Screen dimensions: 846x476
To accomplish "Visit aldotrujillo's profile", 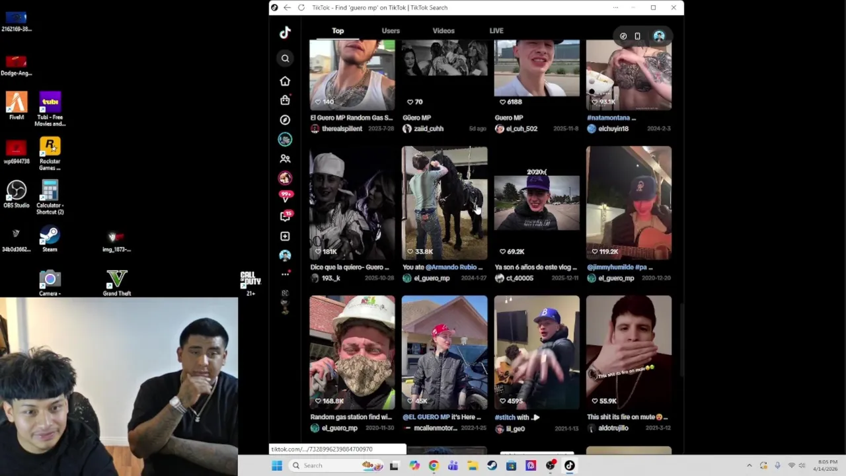I will (x=613, y=428).
